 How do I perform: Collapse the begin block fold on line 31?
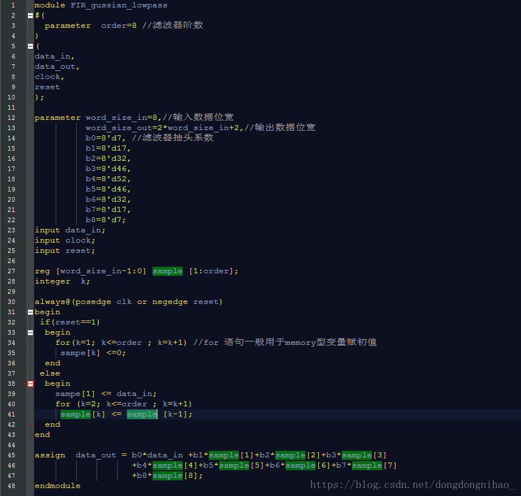pos(30,312)
